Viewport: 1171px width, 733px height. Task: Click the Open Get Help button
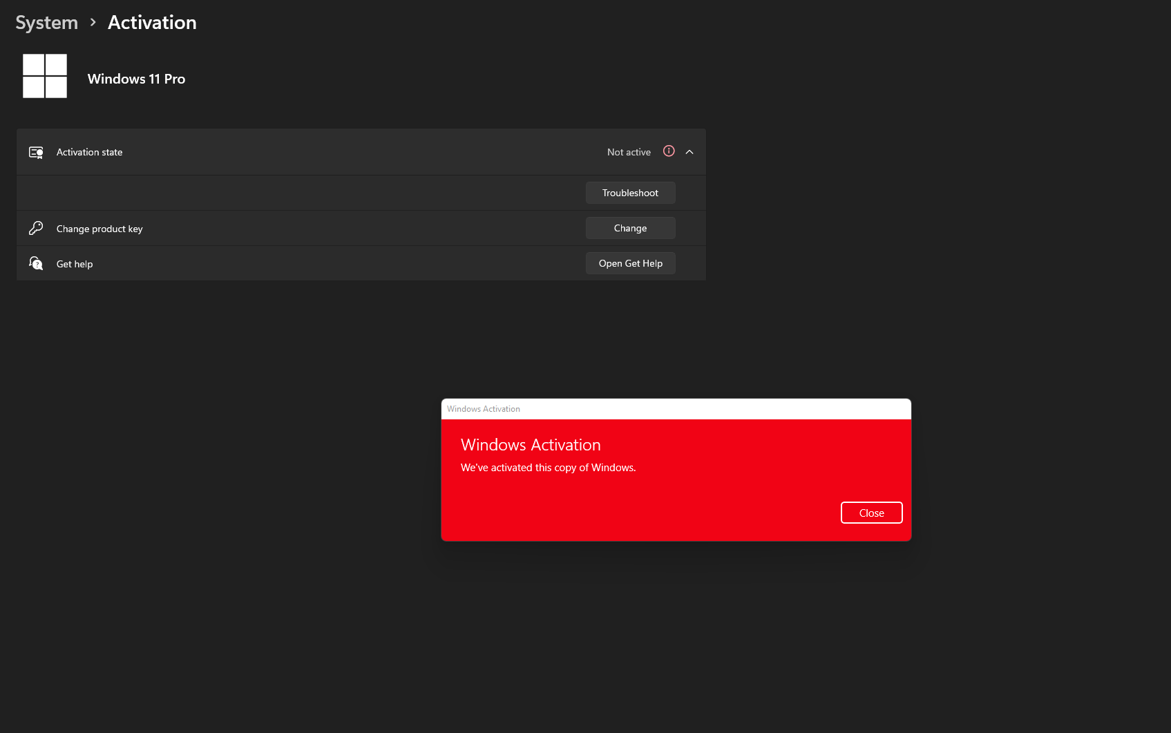[x=631, y=263]
